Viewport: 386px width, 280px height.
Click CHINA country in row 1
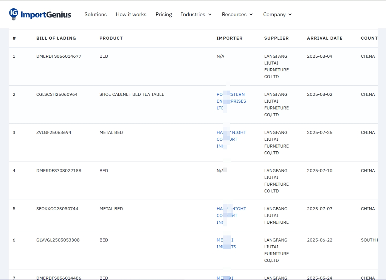click(368, 56)
